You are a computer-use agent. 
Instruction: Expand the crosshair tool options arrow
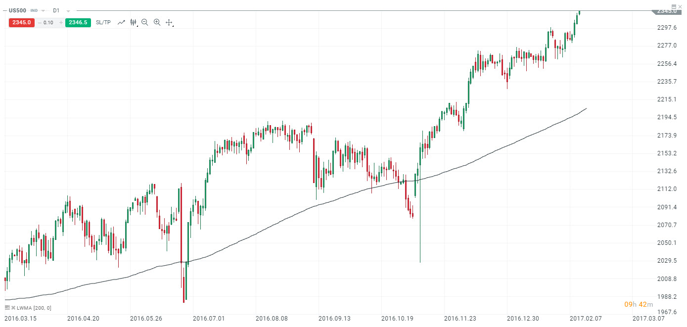pyautogui.click(x=173, y=25)
